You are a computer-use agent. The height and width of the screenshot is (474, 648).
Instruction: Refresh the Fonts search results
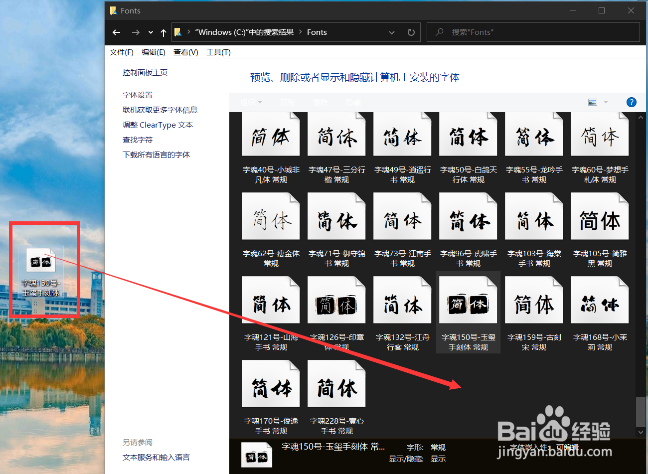pyautogui.click(x=410, y=32)
